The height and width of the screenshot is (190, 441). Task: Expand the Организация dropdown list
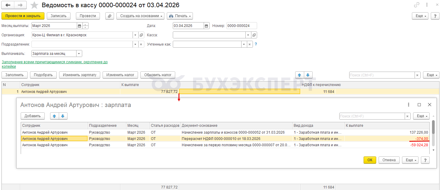pyautogui.click(x=135, y=35)
